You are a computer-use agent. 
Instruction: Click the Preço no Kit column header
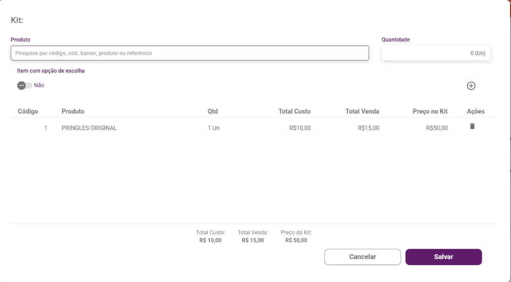[x=430, y=111]
